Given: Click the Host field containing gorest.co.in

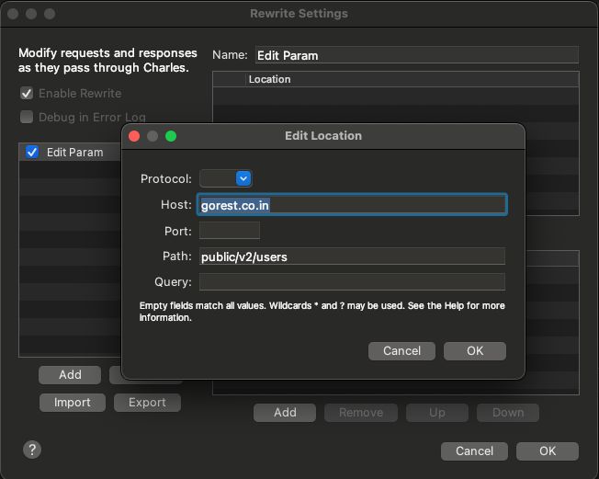Looking at the screenshot, I should click(x=352, y=204).
